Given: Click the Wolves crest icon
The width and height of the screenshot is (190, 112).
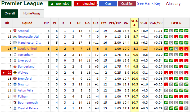Looking at the screenshot, I should coord(15,73).
